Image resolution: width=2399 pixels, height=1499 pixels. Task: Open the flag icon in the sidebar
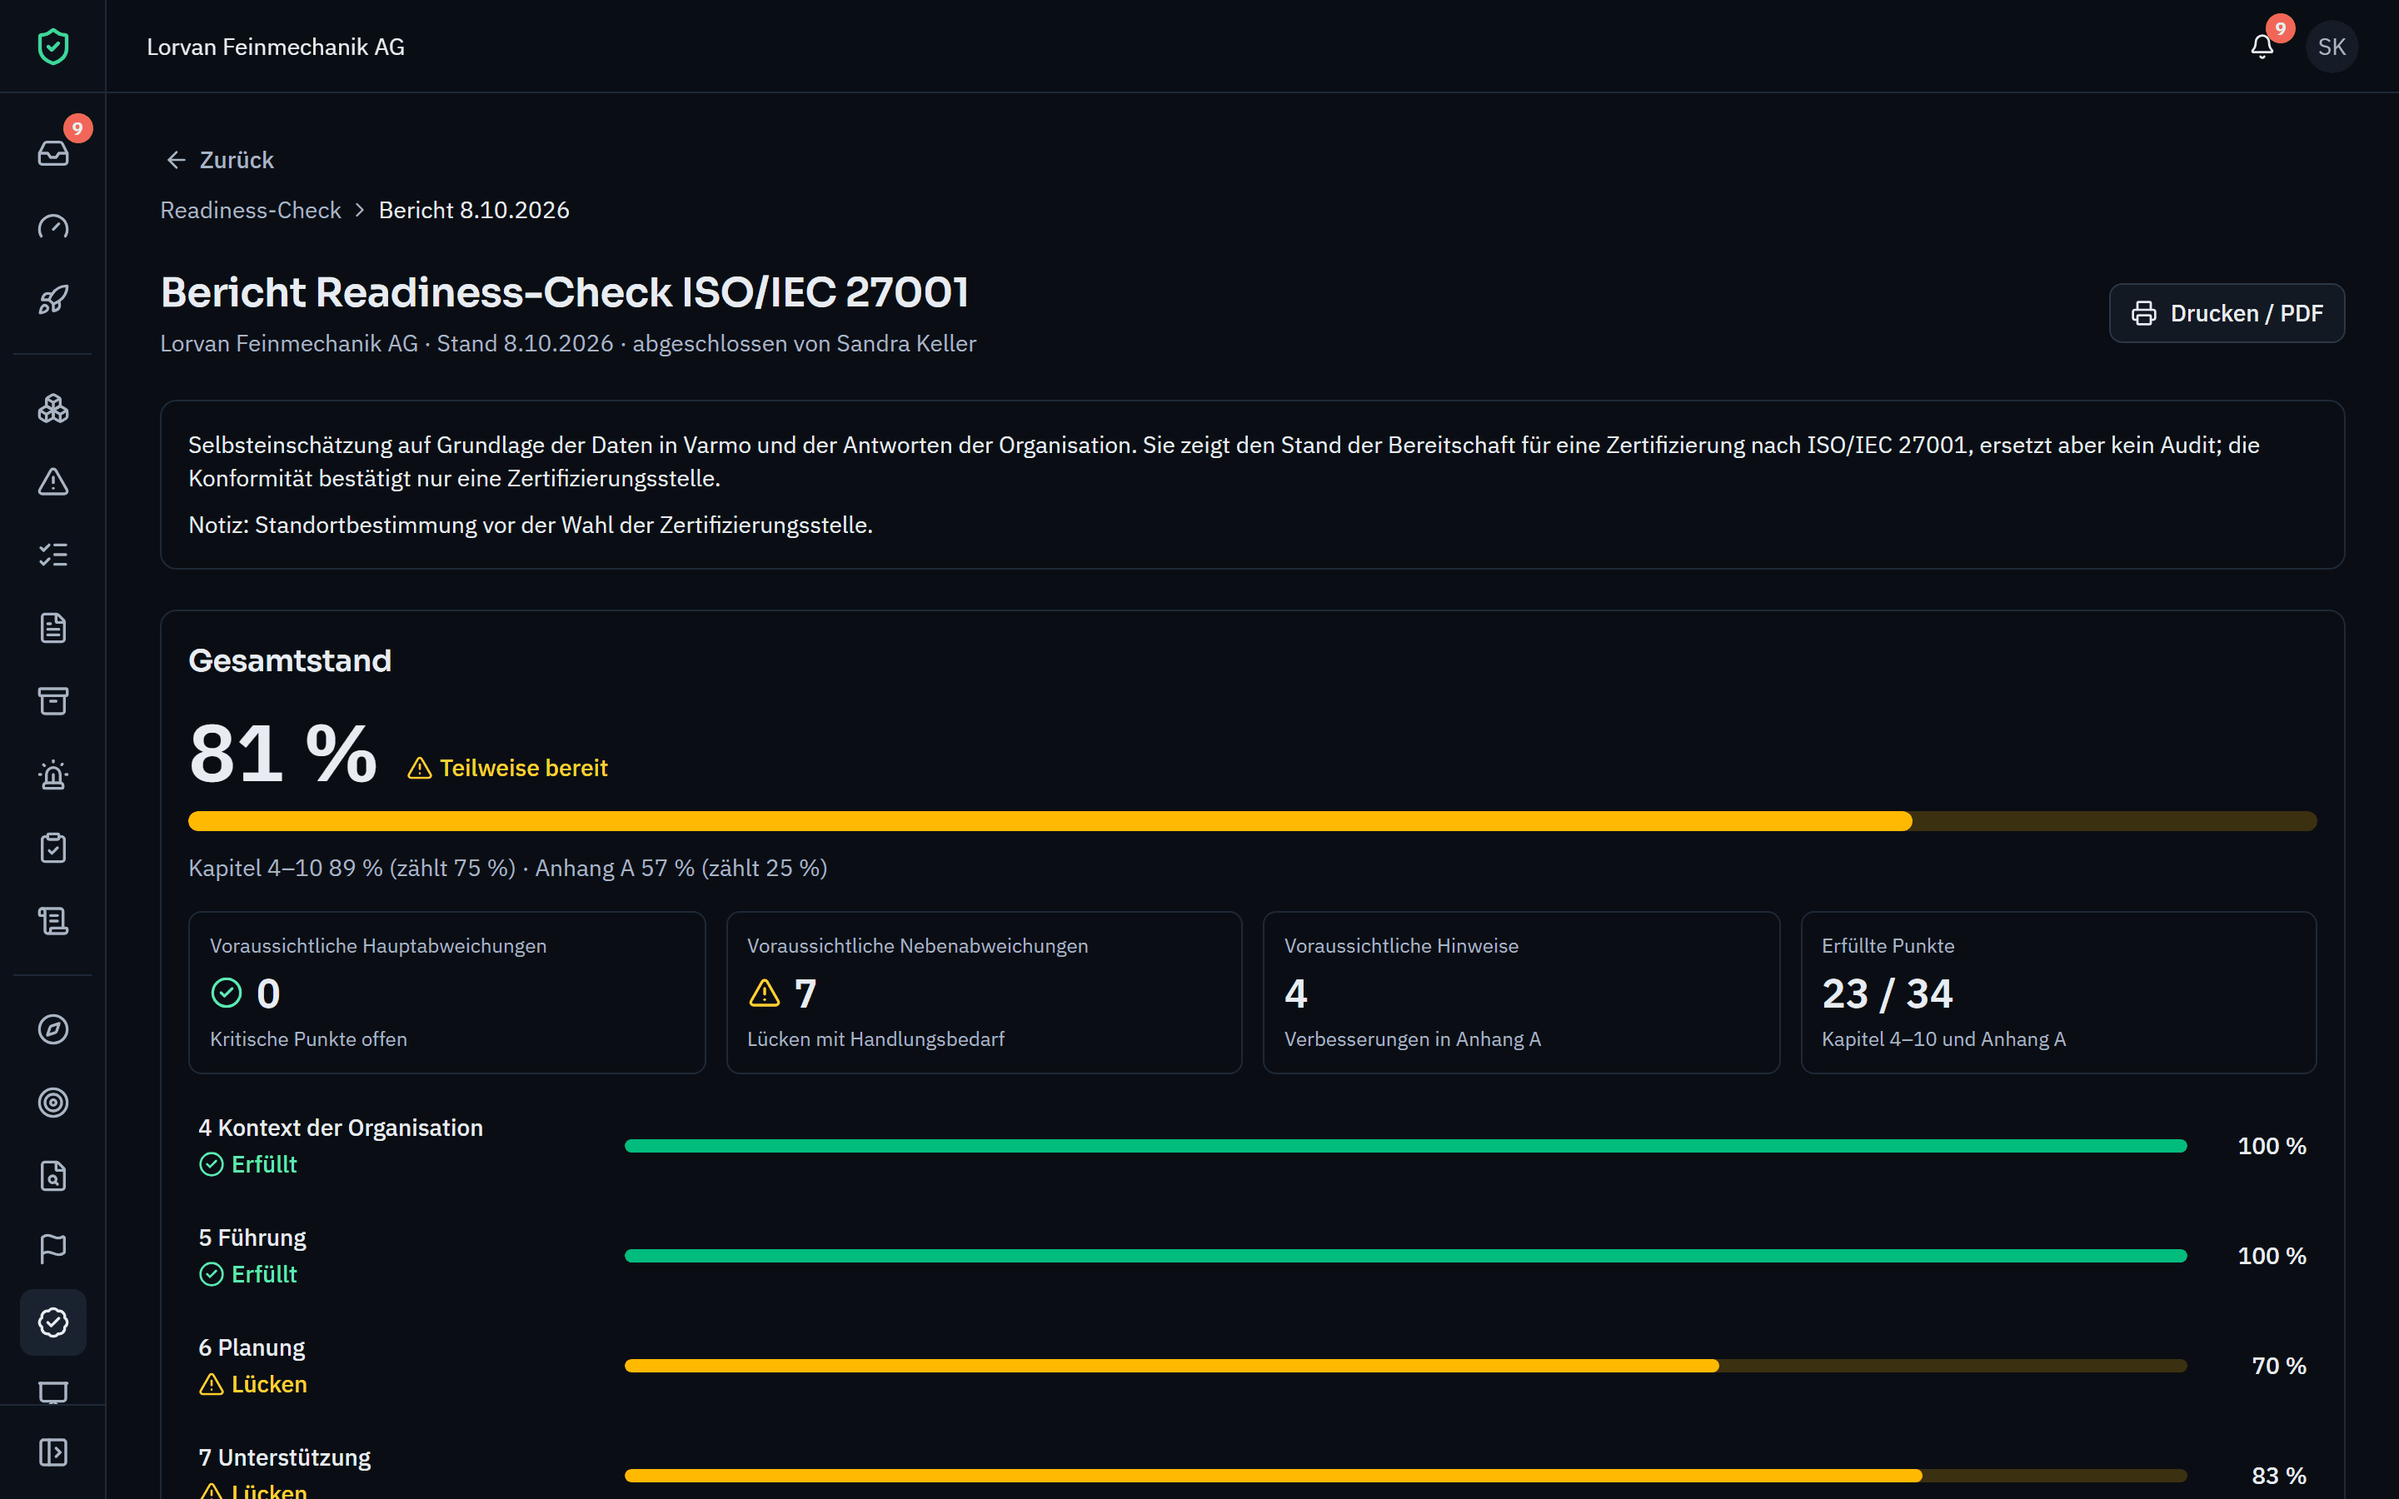tap(52, 1249)
